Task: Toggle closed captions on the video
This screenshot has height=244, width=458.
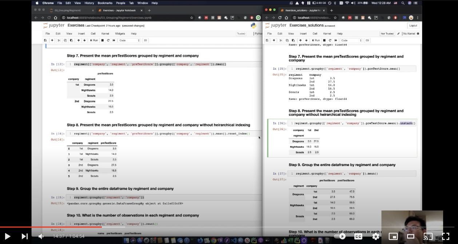Action: tap(358, 236)
